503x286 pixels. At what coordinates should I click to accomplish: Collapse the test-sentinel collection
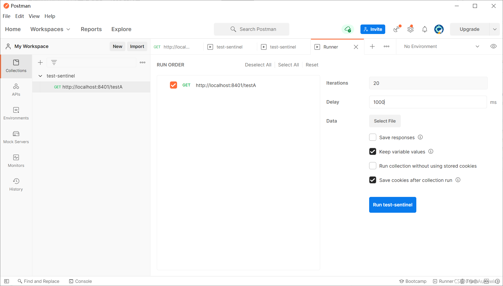[40, 76]
